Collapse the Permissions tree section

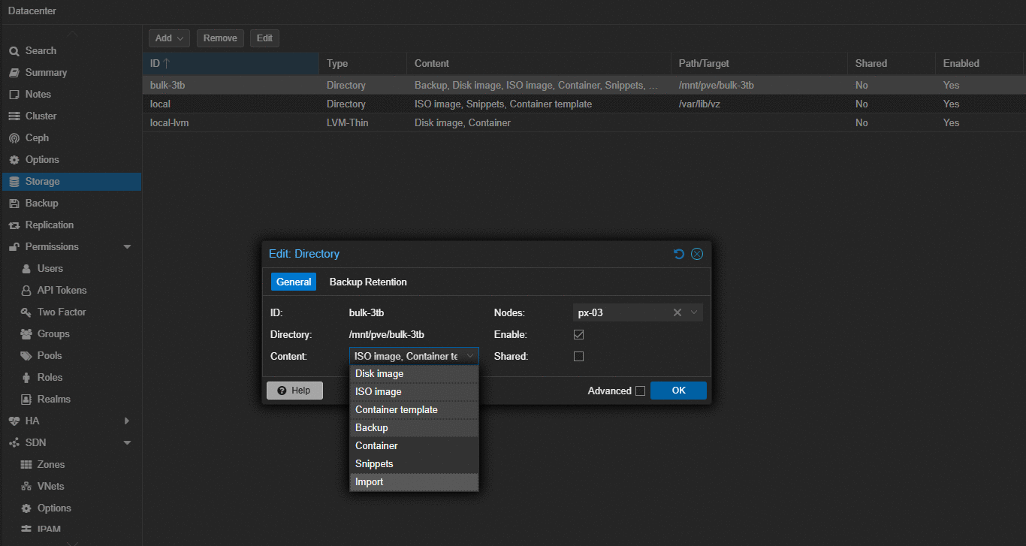click(x=127, y=247)
